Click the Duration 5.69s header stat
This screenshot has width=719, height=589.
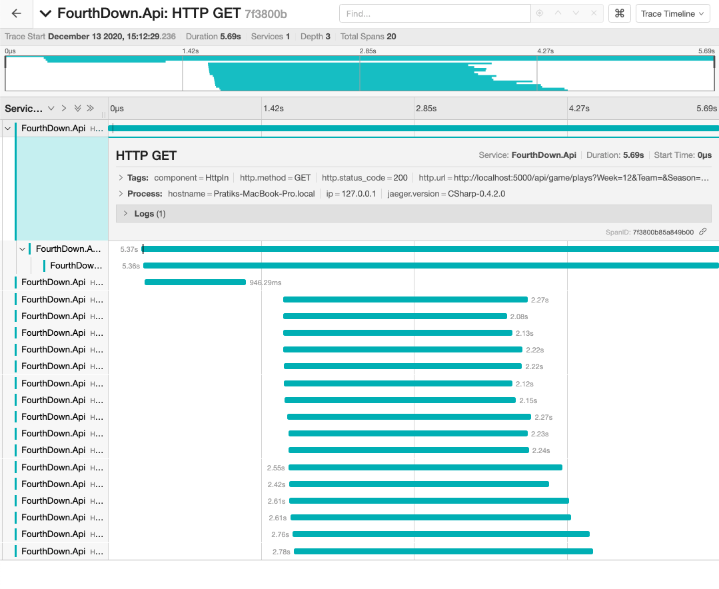[213, 37]
